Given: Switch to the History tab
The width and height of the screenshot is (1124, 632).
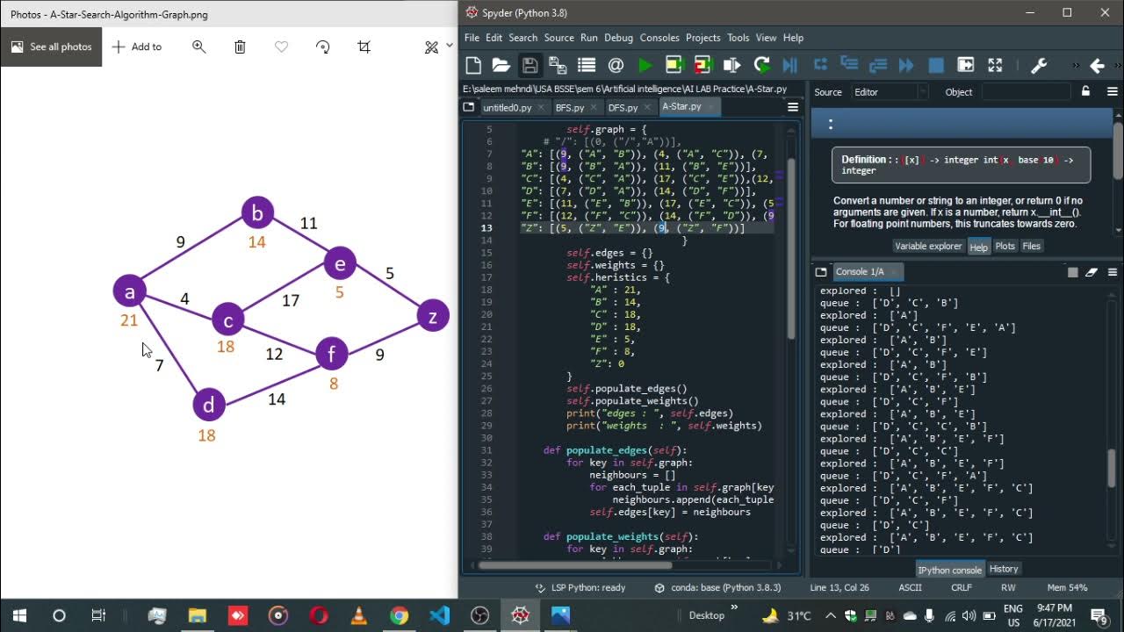Looking at the screenshot, I should point(1004,569).
